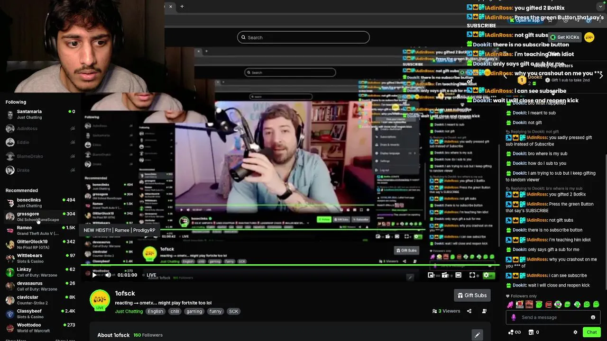Expand the chat side arrow chevron
The height and width of the screenshot is (341, 607).
(x=601, y=75)
